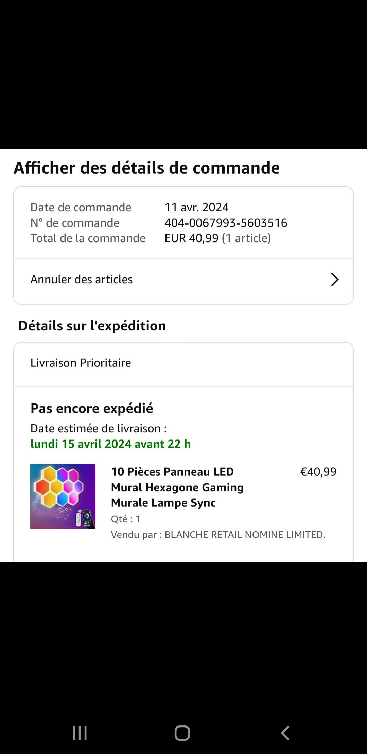This screenshot has width=367, height=754.
Task: Select the order number 404-0067993-5603516
Action: click(x=226, y=223)
